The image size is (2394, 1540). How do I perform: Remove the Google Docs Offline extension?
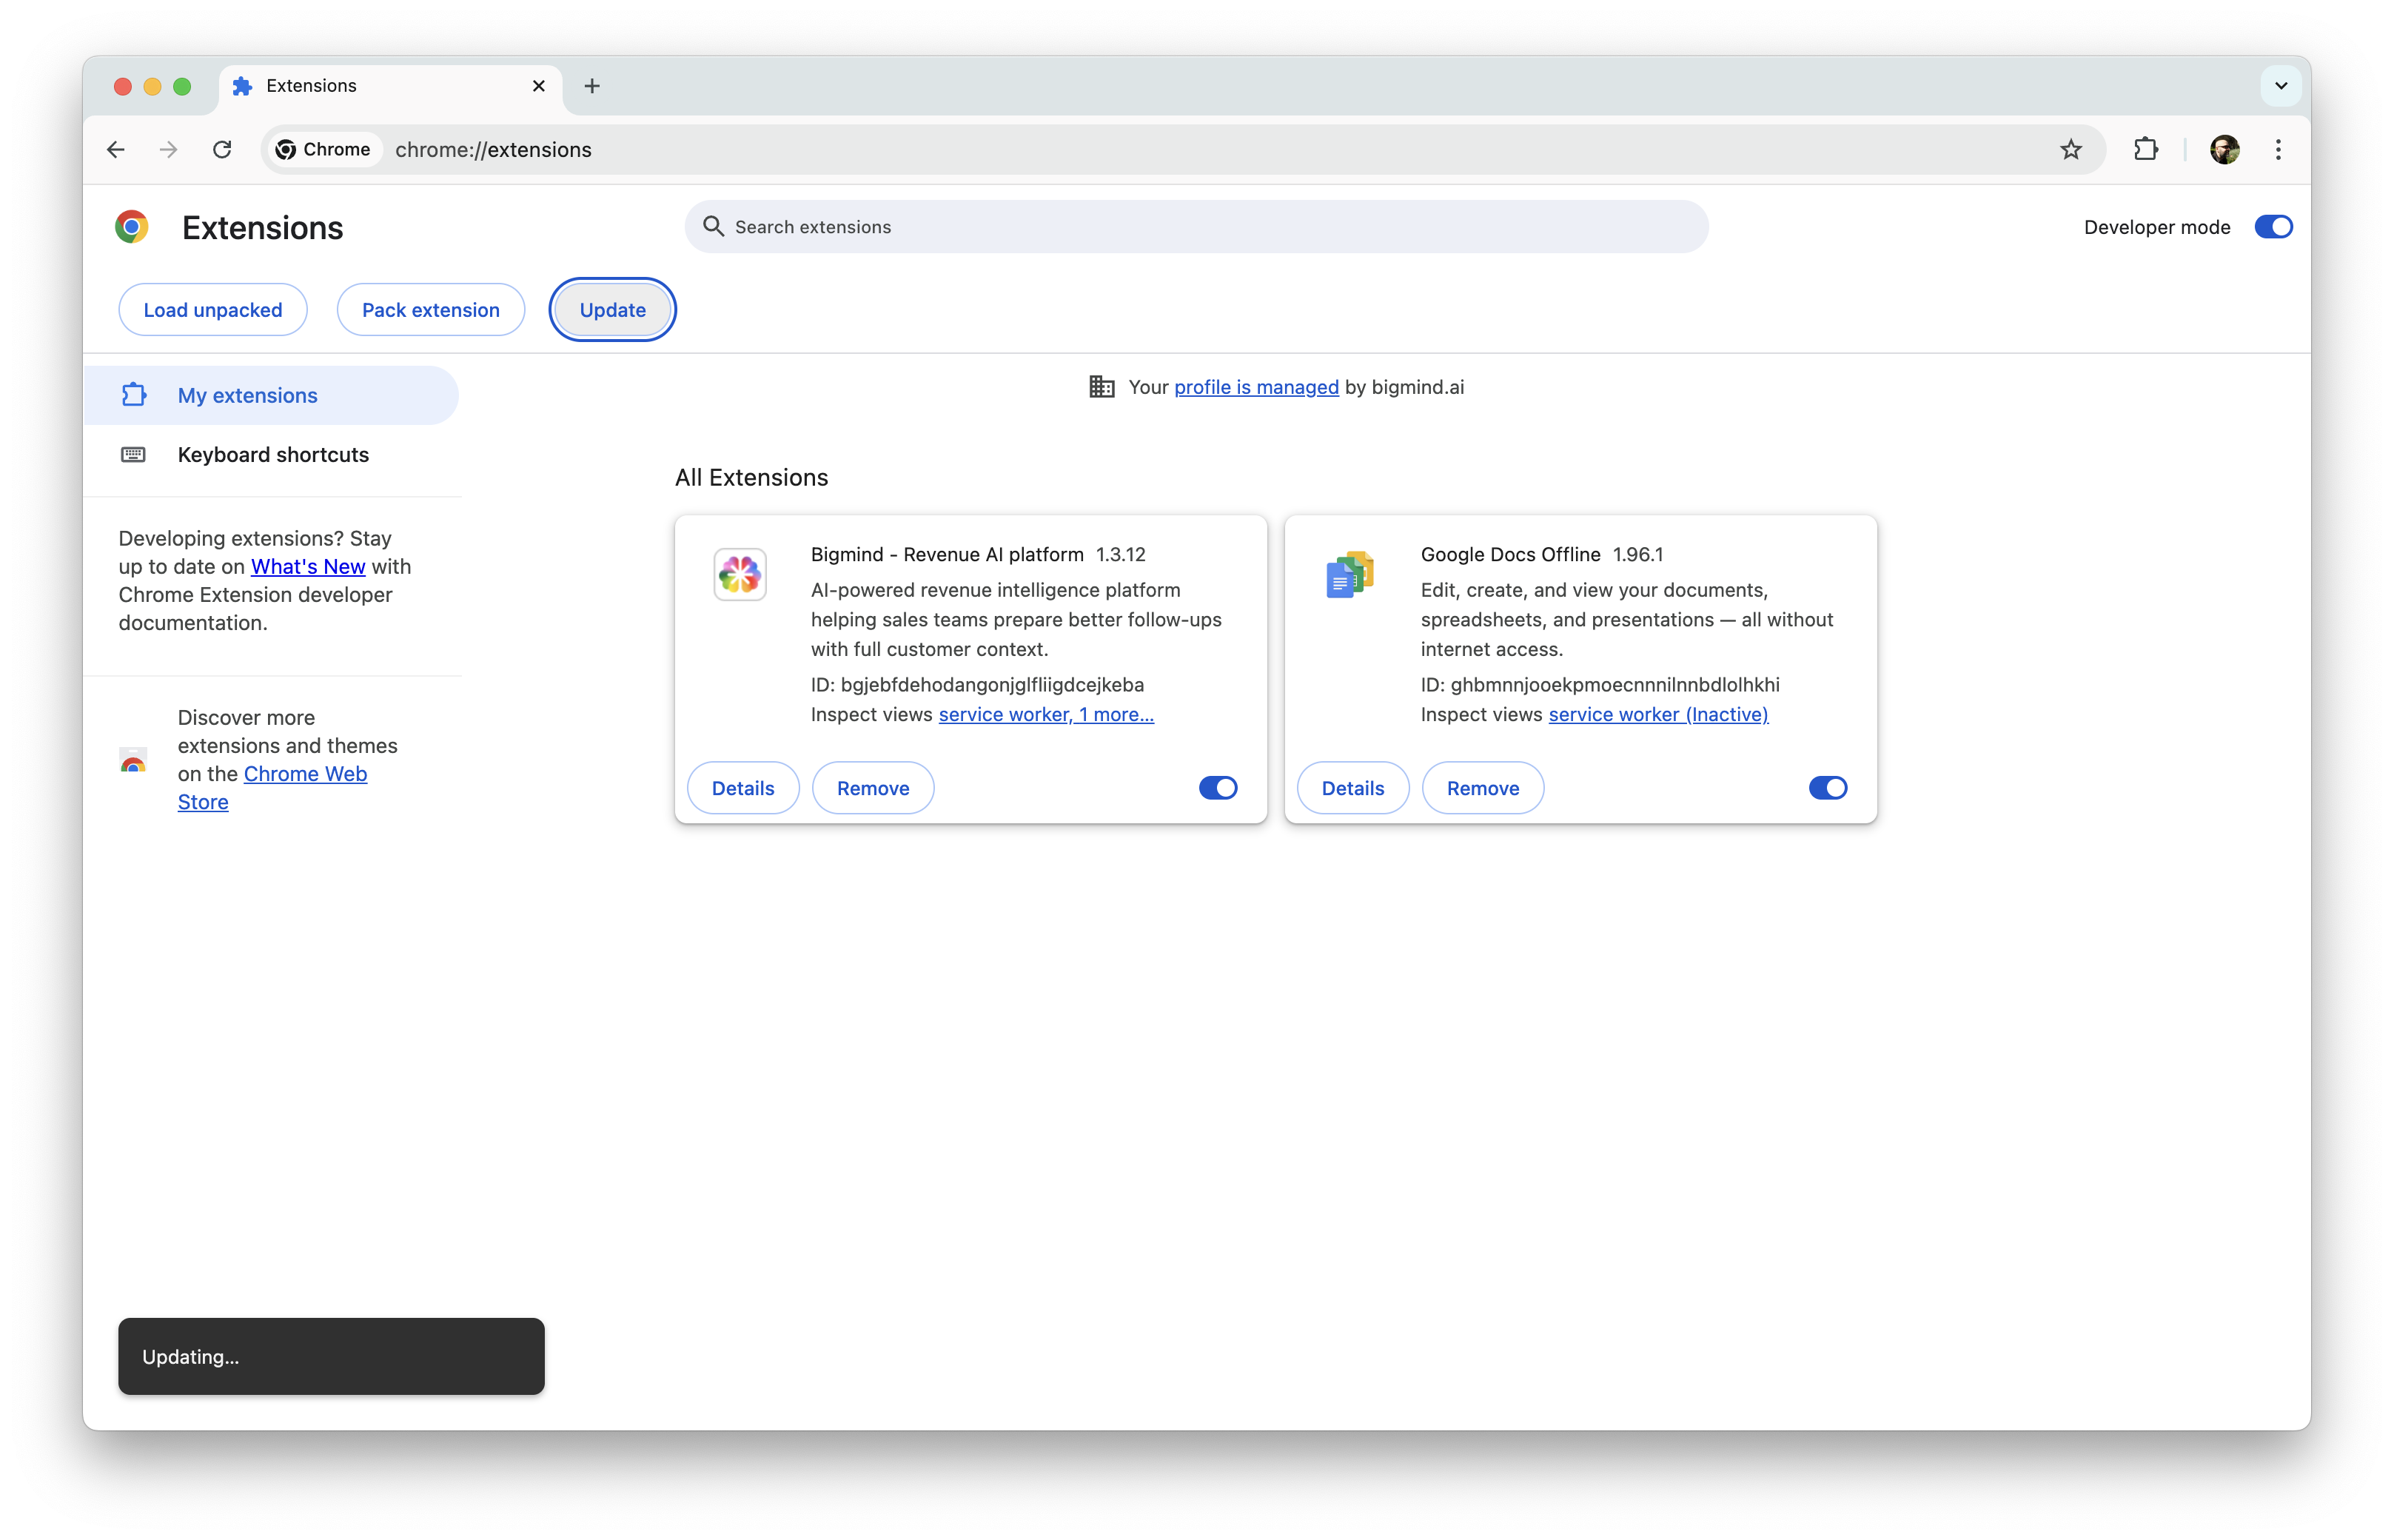coord(1483,788)
